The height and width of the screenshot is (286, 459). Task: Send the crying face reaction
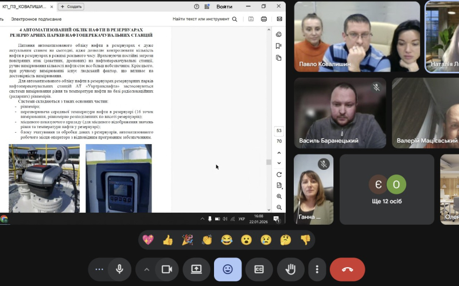coord(266,240)
